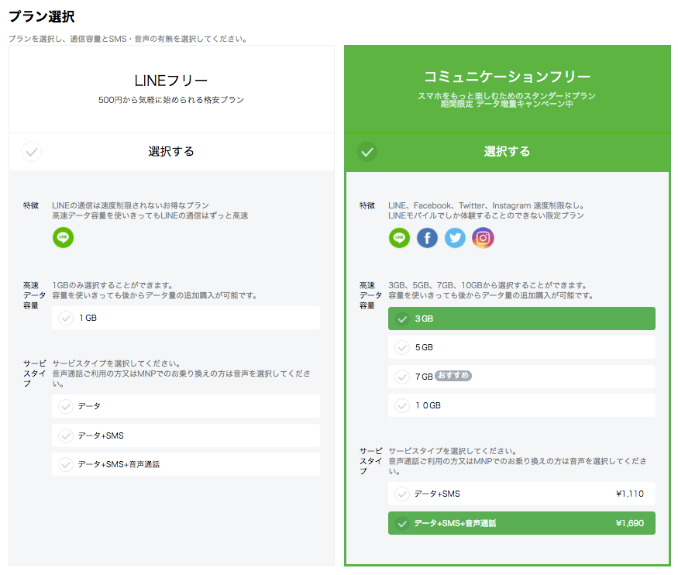Image resolution: width=678 pixels, height=575 pixels.
Task: Select データ+SMS under LINEフリー
Action: [x=186, y=436]
